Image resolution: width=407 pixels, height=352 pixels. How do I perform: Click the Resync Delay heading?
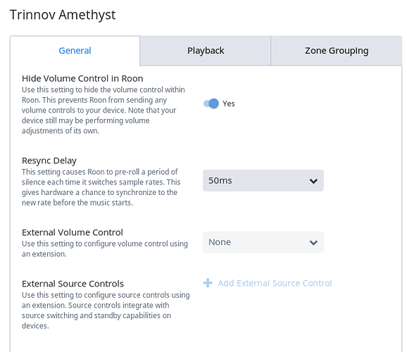(x=49, y=161)
